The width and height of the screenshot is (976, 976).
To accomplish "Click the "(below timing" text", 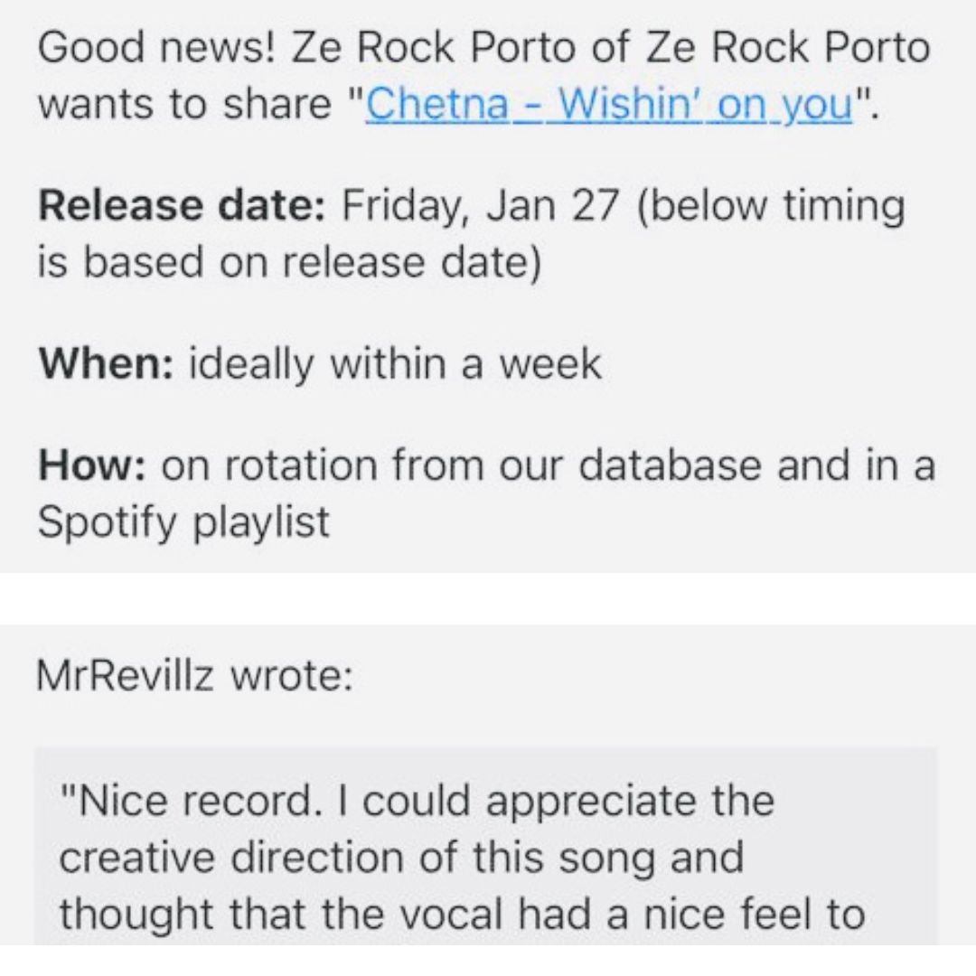I will pyautogui.click(x=771, y=207).
